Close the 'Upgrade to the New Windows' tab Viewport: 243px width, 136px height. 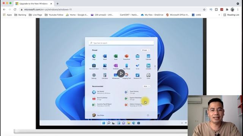pyautogui.click(x=51, y=3)
